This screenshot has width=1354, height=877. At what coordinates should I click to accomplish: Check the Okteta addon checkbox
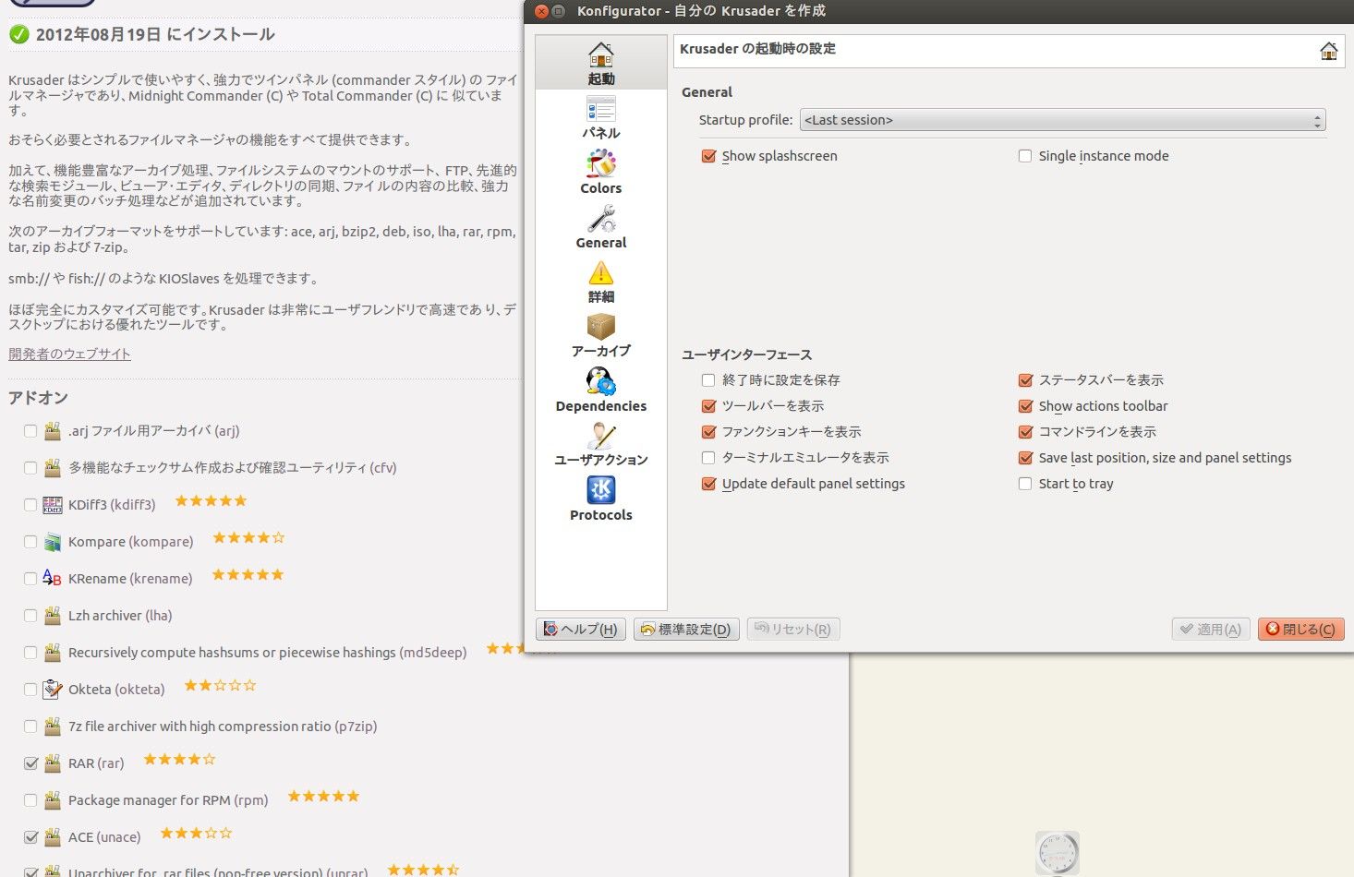pos(30,690)
